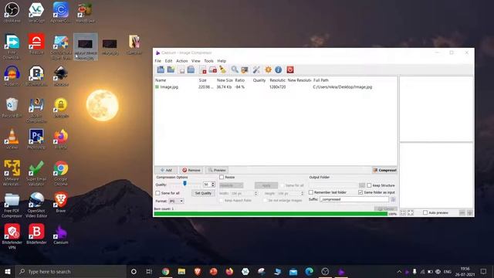
Task: Click the Preview button
Action: click(216, 170)
